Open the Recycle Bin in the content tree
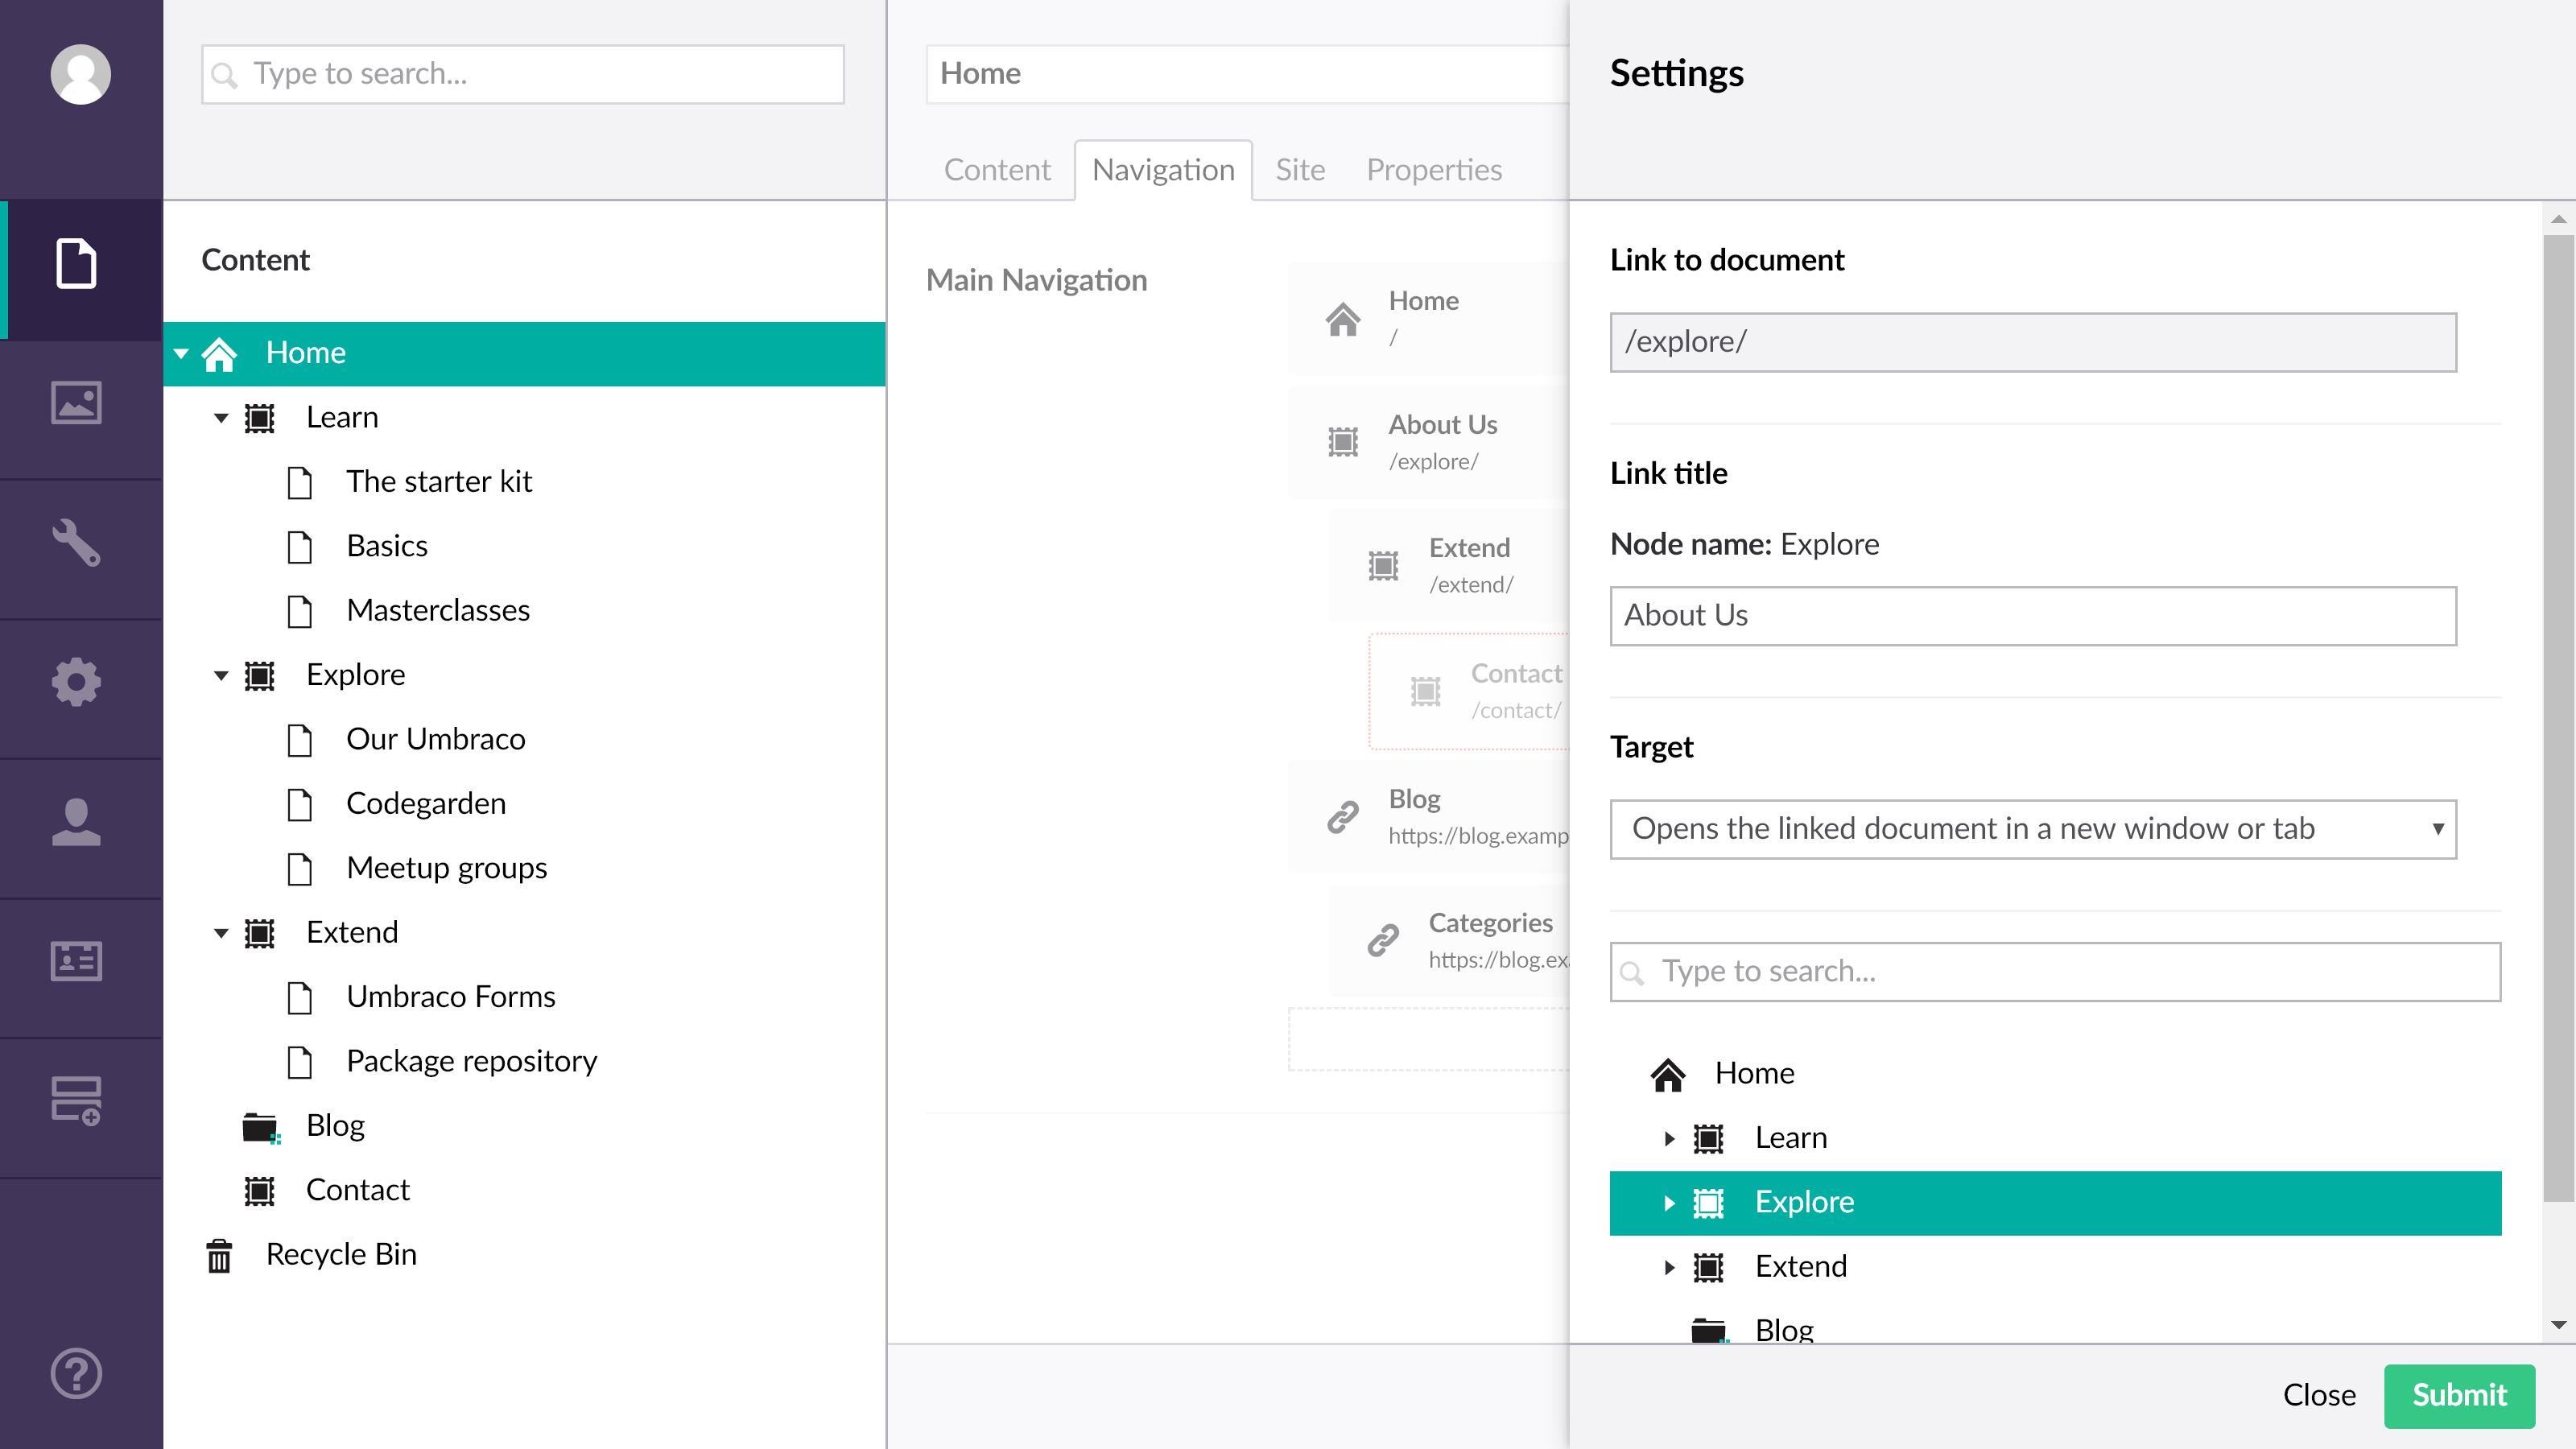The height and width of the screenshot is (1449, 2576). 340,1254
